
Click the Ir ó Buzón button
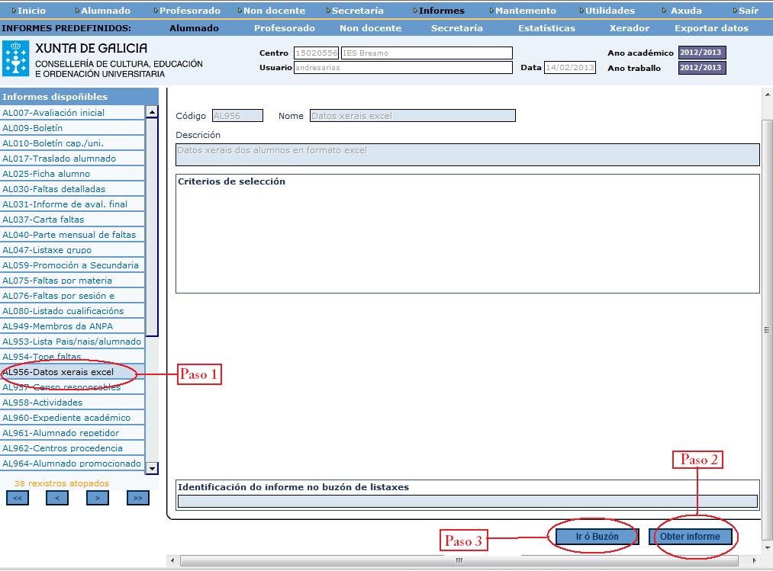pyautogui.click(x=596, y=537)
